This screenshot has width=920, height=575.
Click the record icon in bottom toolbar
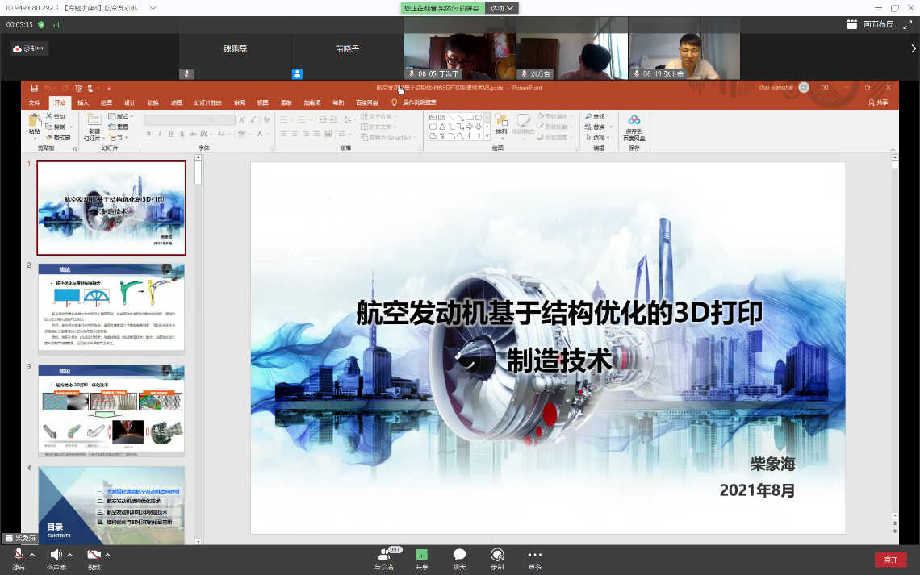pos(497,555)
